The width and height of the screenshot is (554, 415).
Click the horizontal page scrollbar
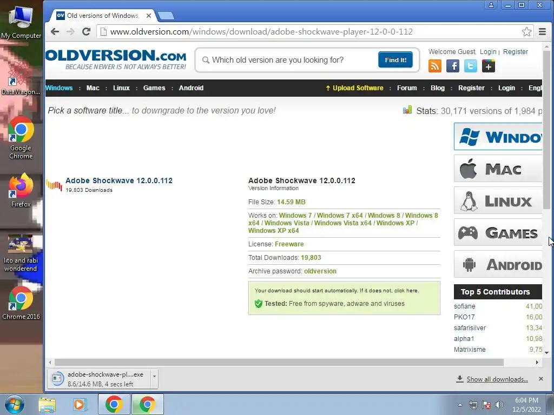pos(279,362)
